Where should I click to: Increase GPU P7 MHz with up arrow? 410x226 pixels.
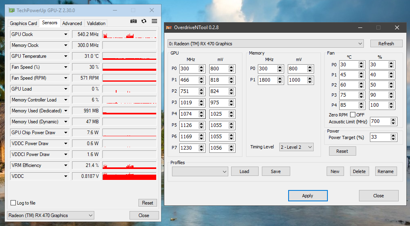[x=201, y=146]
